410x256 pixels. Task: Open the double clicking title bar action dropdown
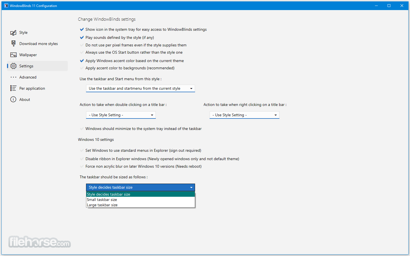(x=121, y=115)
